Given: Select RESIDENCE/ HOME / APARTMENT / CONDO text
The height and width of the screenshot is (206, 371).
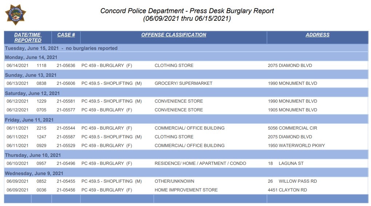Looking at the screenshot, I should (200, 163).
